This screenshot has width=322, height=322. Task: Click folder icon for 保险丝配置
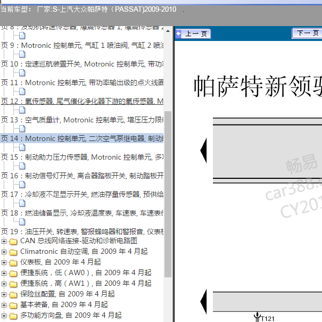(x=13, y=295)
